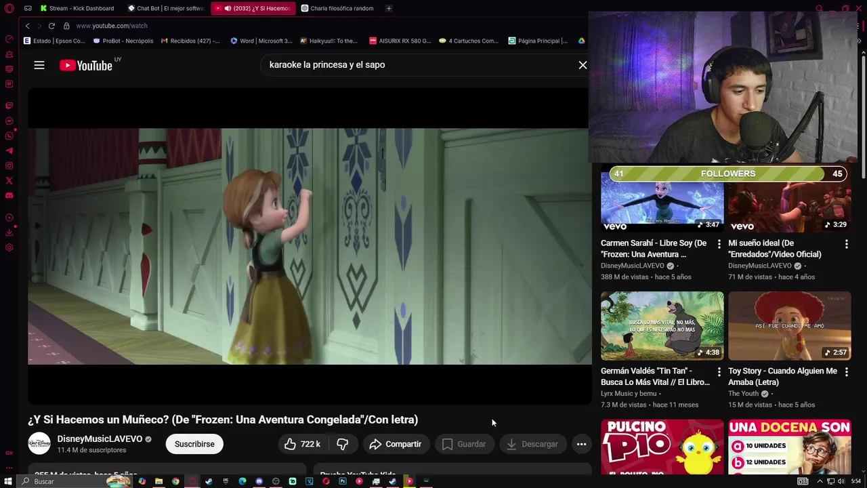Subscribe to DisneyMusicLAVEVO with Suscribirse
This screenshot has width=867, height=488.
194,444
